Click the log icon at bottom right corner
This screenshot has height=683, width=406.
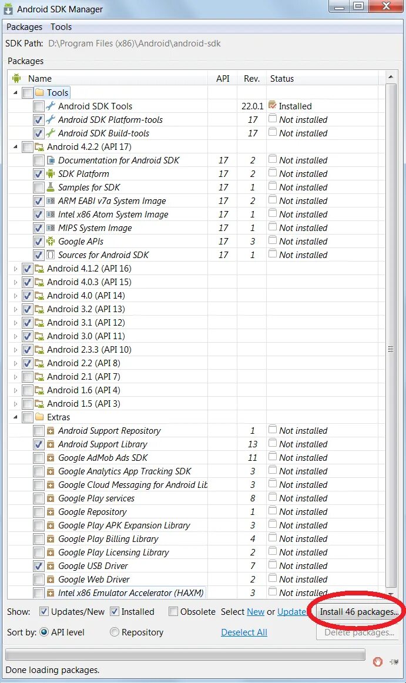pyautogui.click(x=394, y=662)
